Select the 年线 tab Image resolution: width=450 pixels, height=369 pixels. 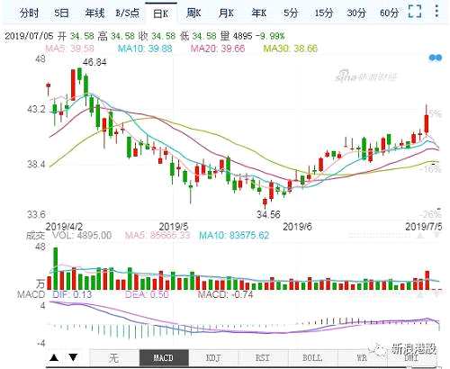[94, 13]
